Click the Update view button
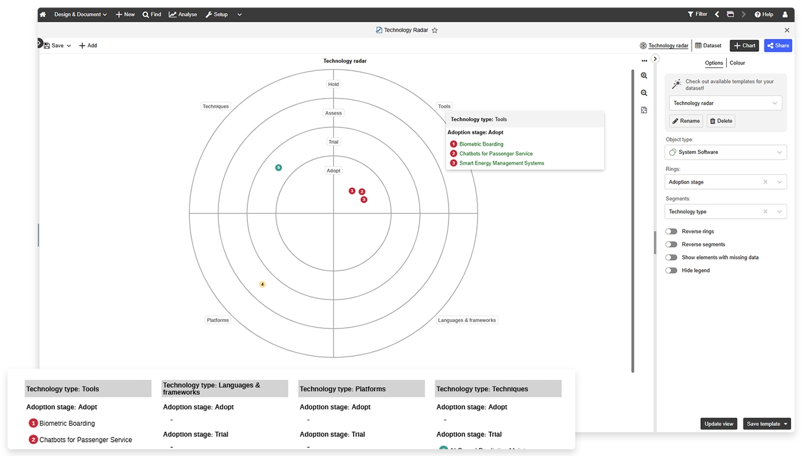The height and width of the screenshot is (456, 802). pyautogui.click(x=719, y=424)
